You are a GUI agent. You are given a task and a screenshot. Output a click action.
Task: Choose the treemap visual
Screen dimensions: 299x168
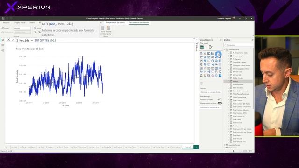[220, 61]
